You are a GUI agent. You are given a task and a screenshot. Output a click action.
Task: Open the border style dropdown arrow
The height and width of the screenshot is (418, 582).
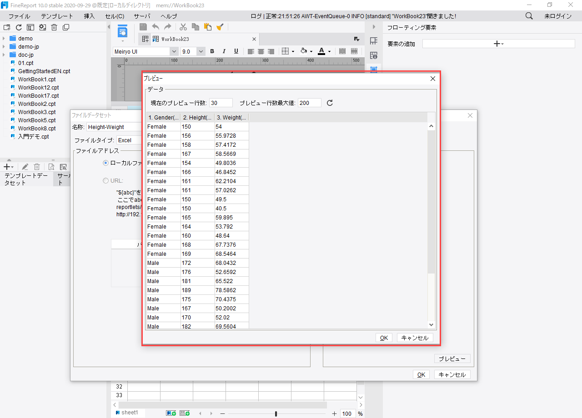293,52
